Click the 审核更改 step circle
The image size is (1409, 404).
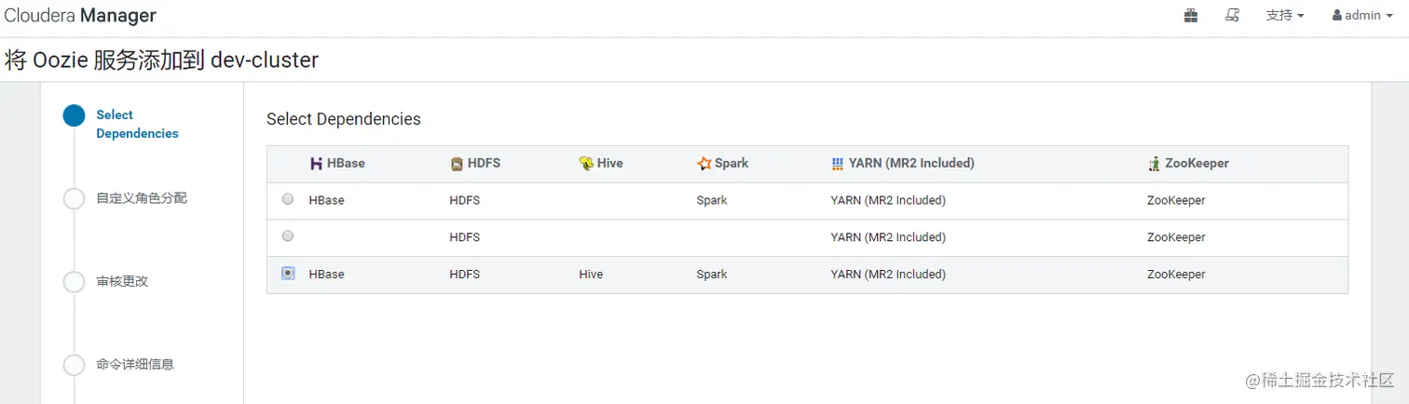point(74,281)
